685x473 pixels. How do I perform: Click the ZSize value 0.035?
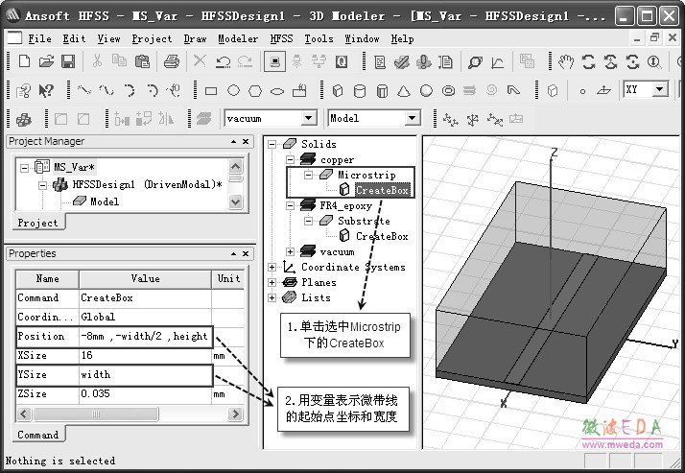145,393
